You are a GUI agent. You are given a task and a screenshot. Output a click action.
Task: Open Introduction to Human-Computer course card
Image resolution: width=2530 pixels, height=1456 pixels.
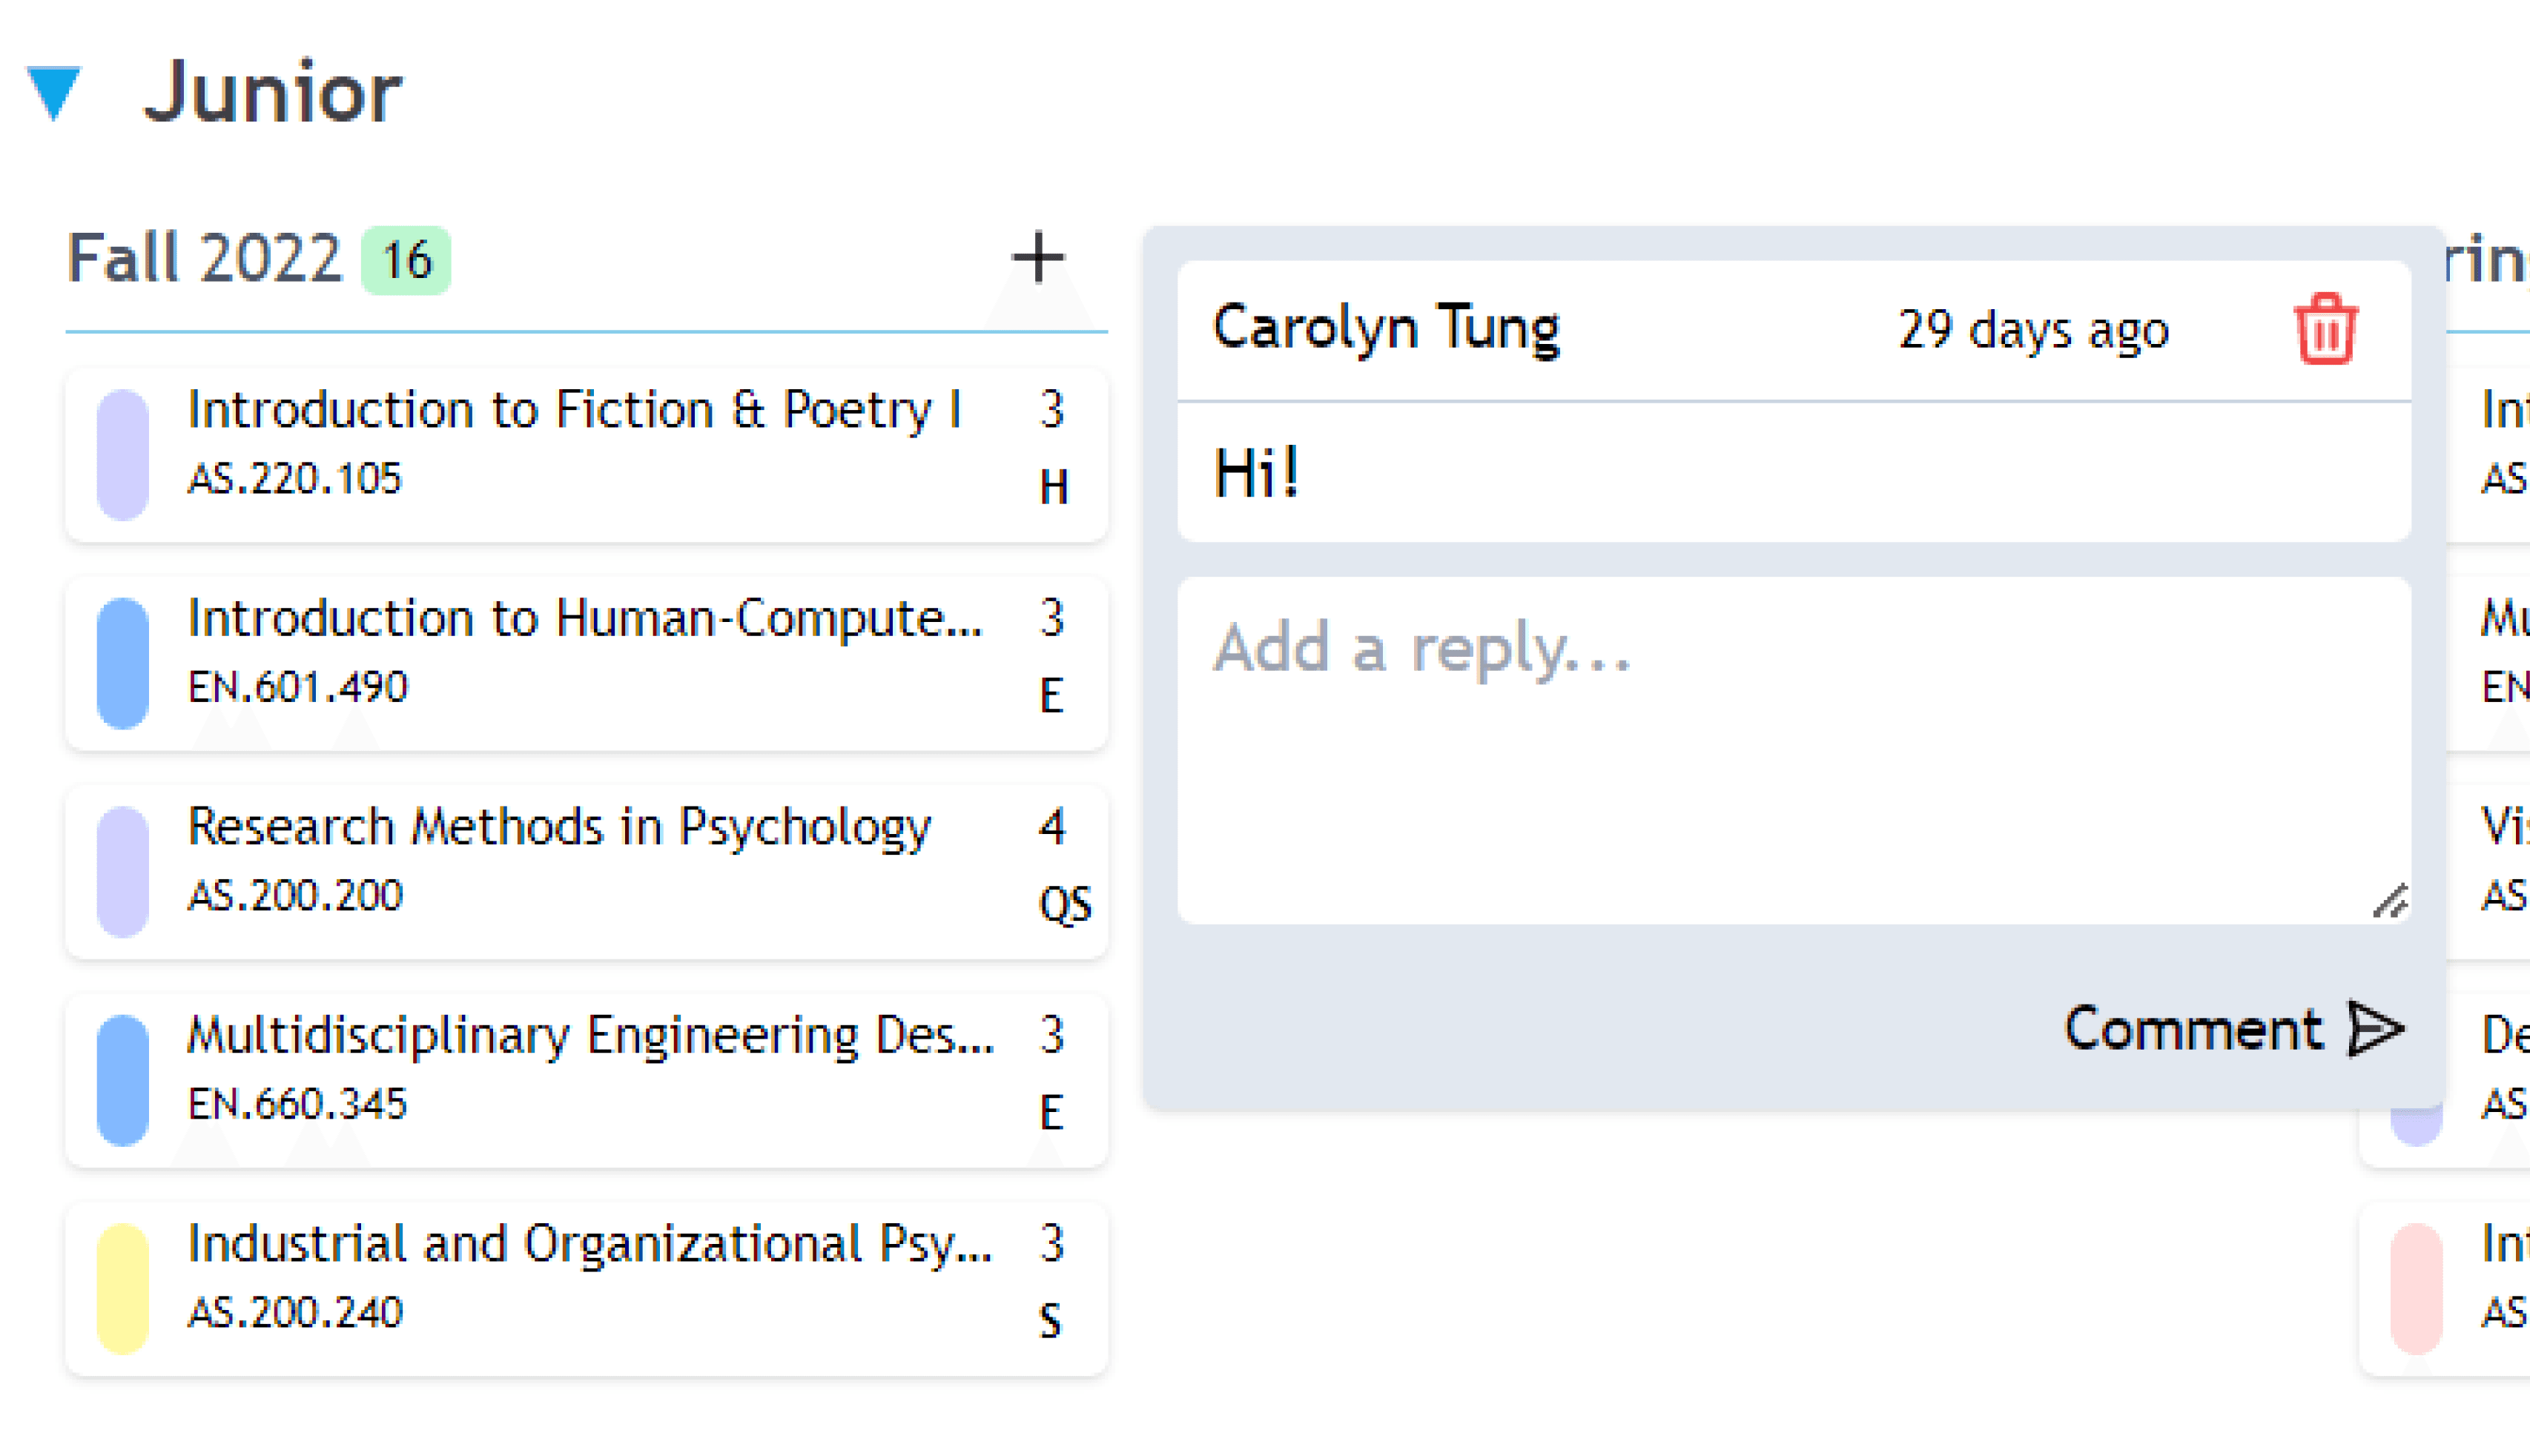click(587, 663)
